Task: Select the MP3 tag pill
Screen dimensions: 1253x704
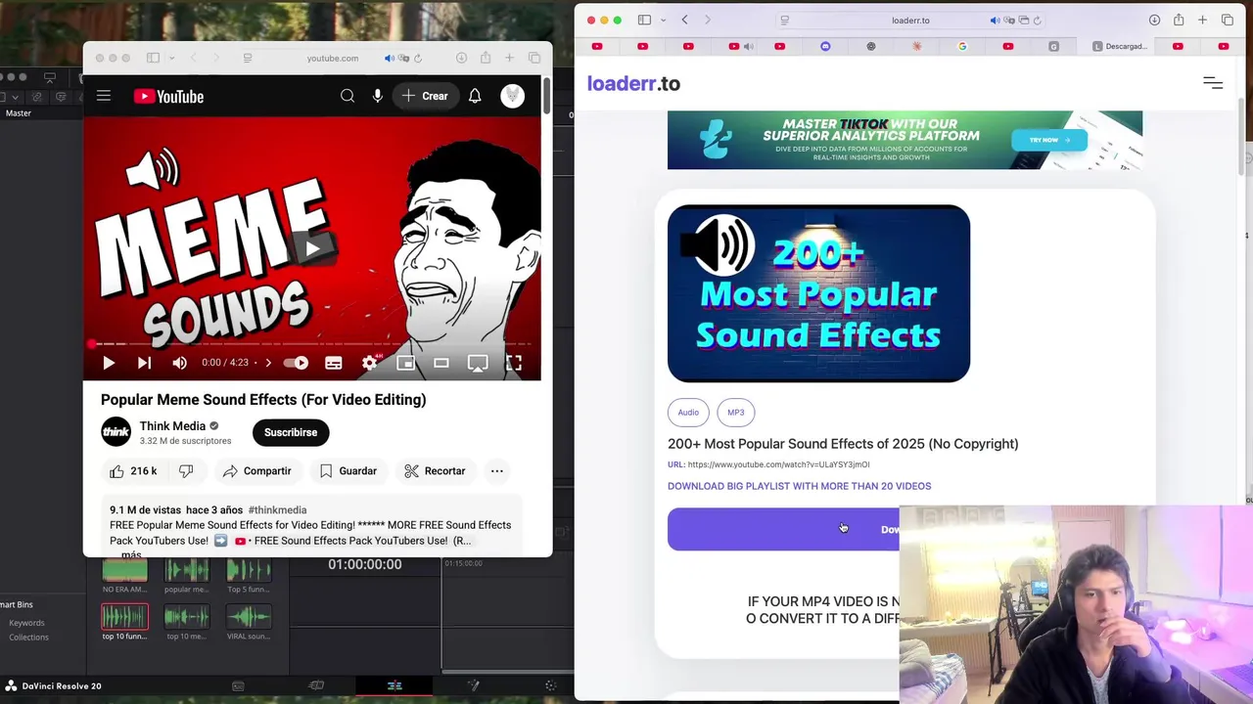Action: [x=735, y=413]
